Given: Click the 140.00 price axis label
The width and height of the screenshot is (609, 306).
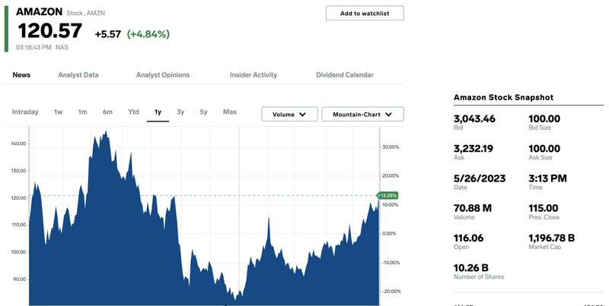Looking at the screenshot, I should (19, 144).
